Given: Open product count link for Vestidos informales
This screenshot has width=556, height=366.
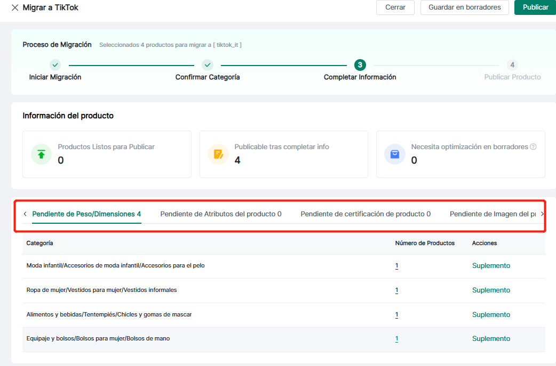Looking at the screenshot, I should (x=396, y=290).
